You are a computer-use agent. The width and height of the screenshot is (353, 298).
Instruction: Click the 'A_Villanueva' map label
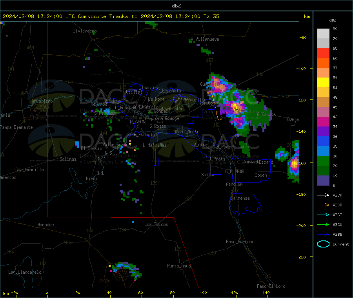[x=205, y=39]
